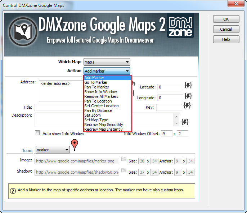
Task: Click Image Anchor field 9
Action: [x=178, y=161]
